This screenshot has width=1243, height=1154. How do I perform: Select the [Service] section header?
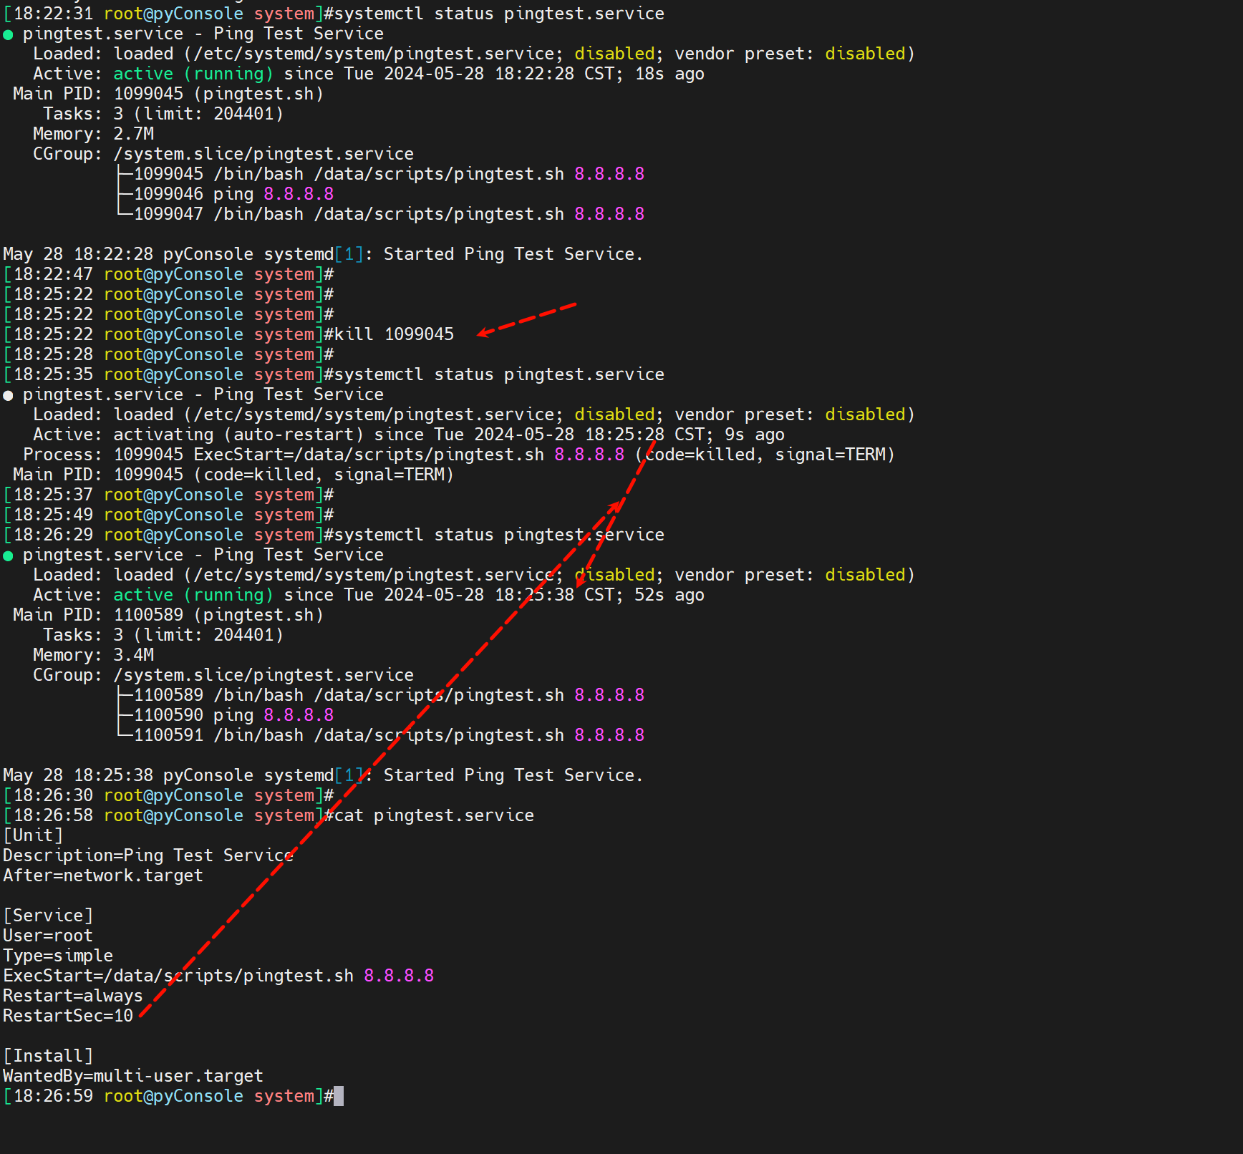click(48, 916)
